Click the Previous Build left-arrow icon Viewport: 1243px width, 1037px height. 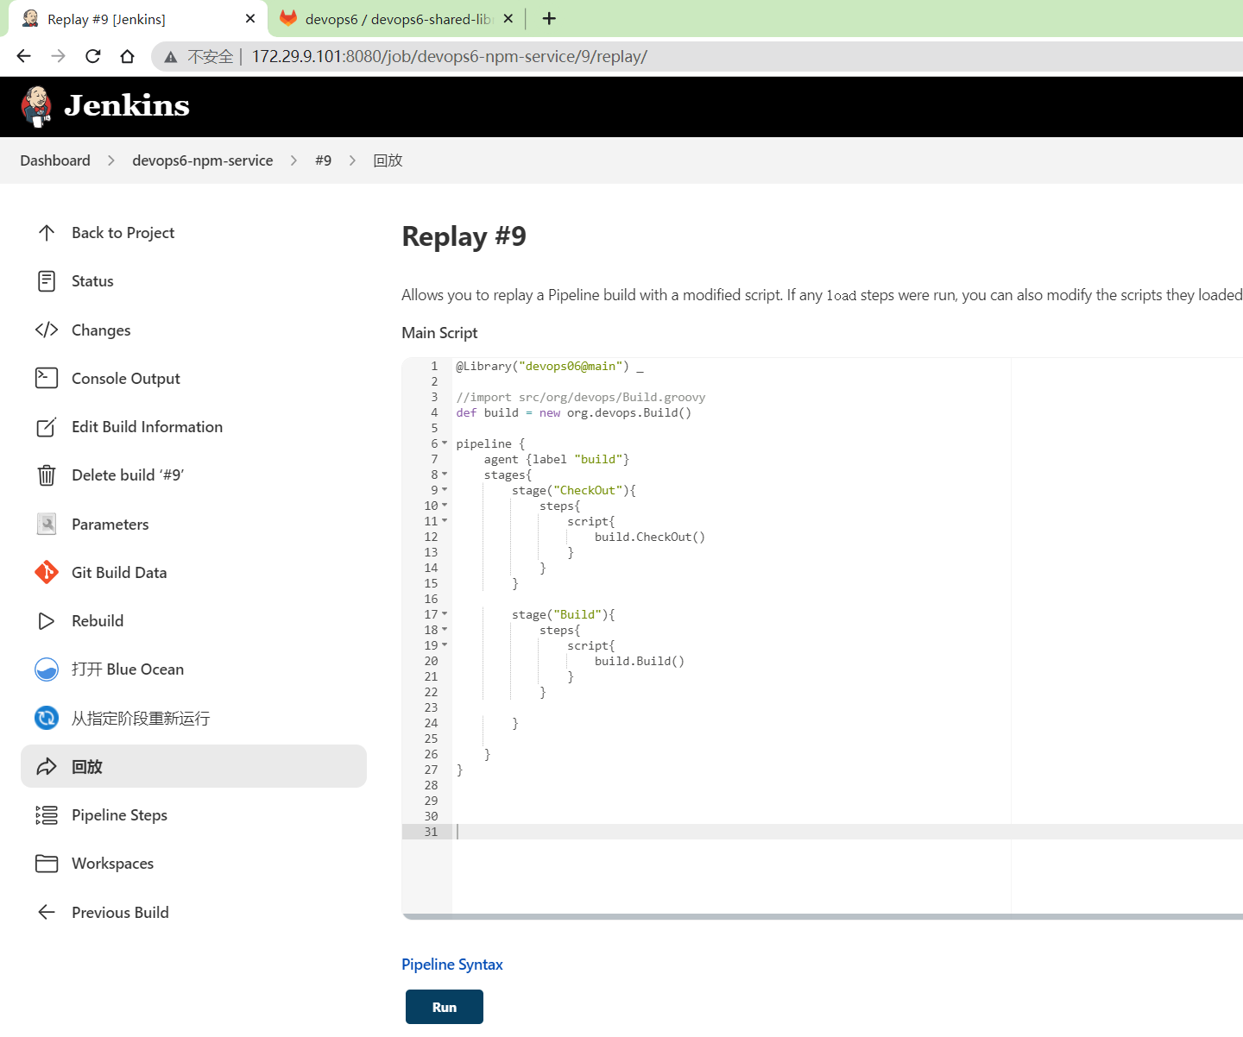click(47, 912)
